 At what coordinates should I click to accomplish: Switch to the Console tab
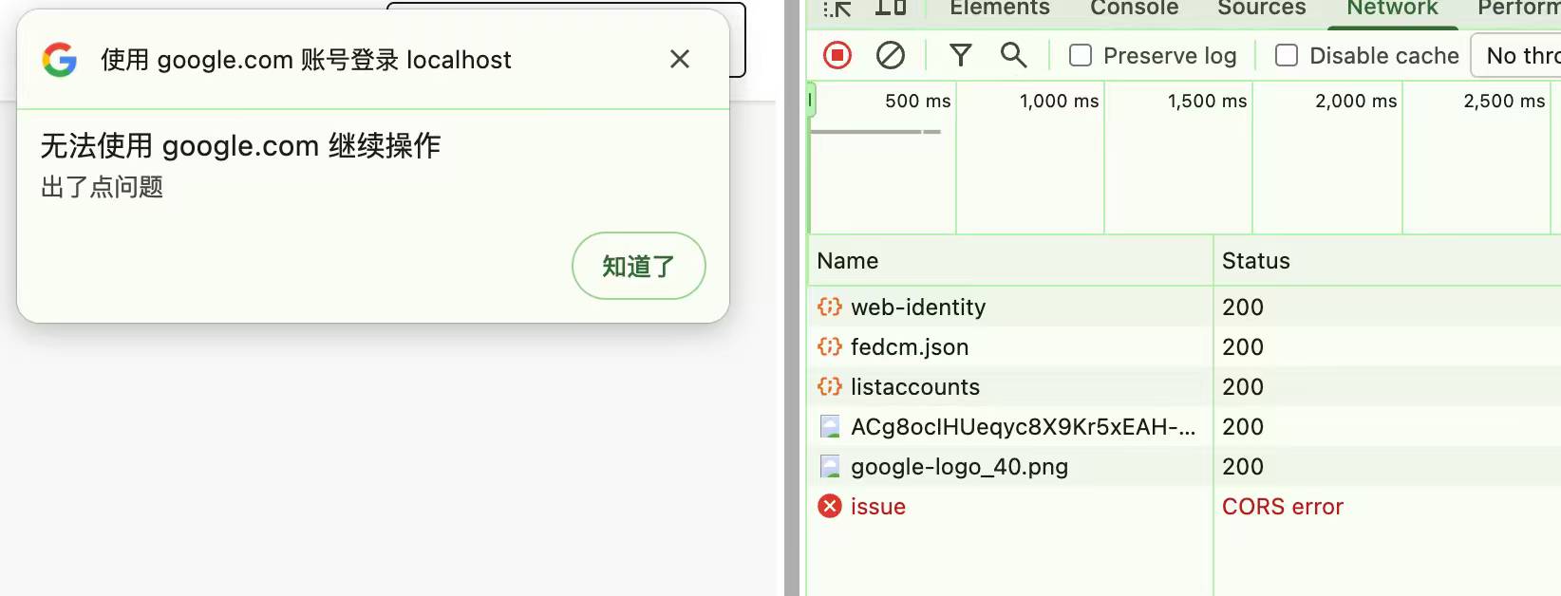pyautogui.click(x=1135, y=9)
